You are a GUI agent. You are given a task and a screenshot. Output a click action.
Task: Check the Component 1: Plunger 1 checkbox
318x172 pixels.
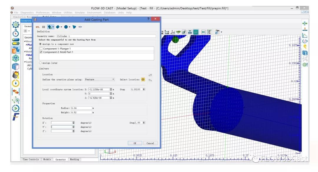click(41, 49)
